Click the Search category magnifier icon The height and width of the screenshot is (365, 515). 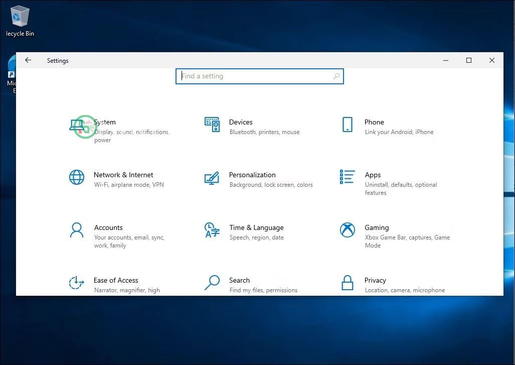tap(212, 283)
